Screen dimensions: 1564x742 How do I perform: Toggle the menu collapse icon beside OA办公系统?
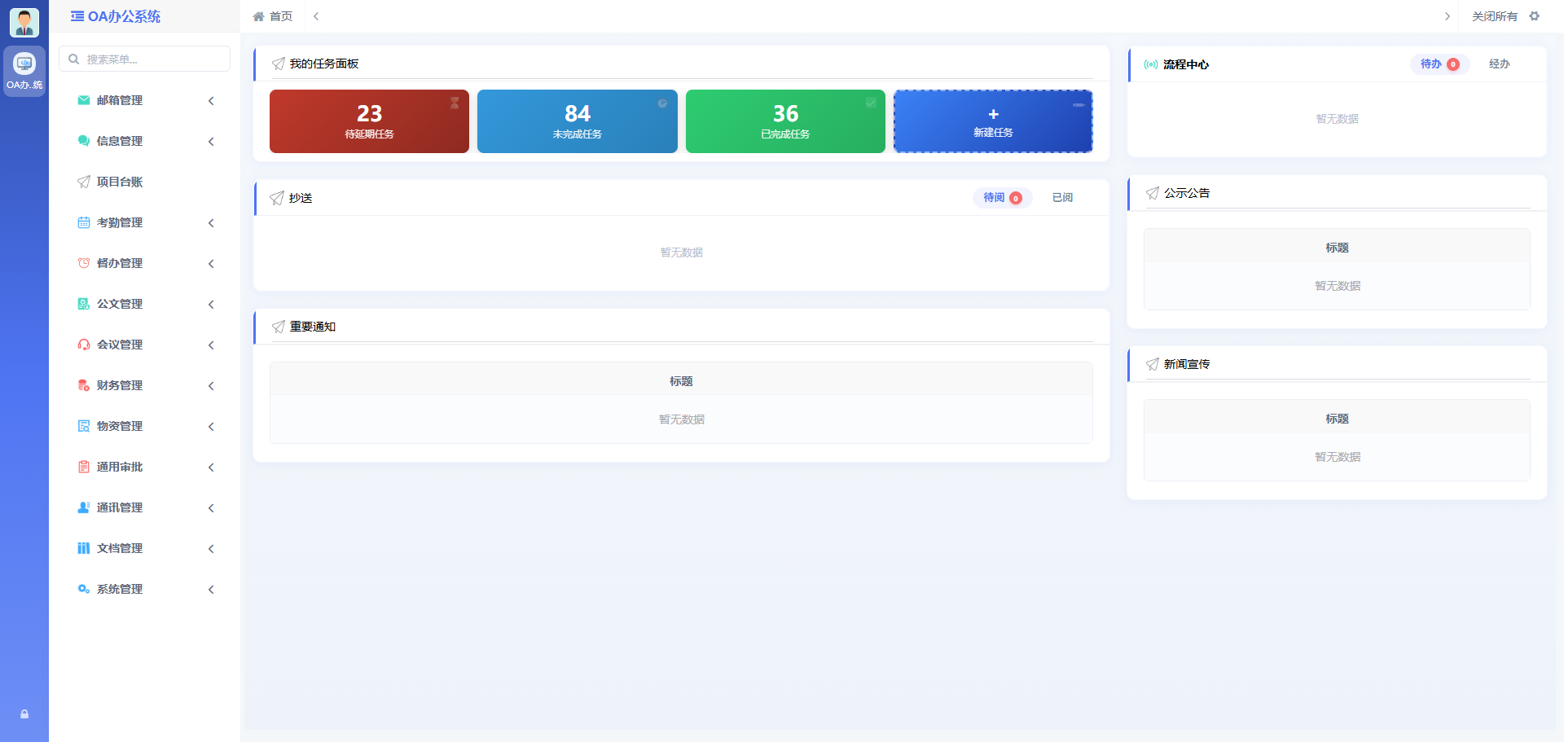[x=77, y=16]
